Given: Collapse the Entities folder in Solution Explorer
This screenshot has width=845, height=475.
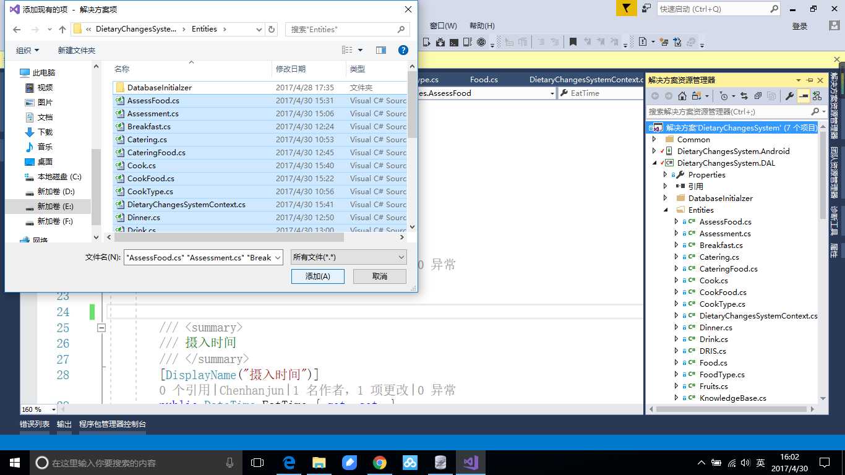Looking at the screenshot, I should point(666,210).
